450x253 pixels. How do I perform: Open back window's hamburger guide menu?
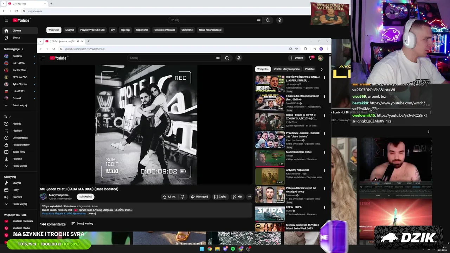pos(6,20)
